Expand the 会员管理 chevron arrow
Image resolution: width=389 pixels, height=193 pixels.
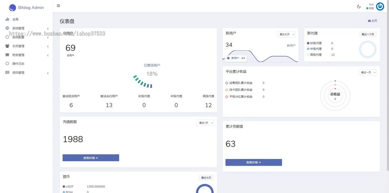(48, 46)
